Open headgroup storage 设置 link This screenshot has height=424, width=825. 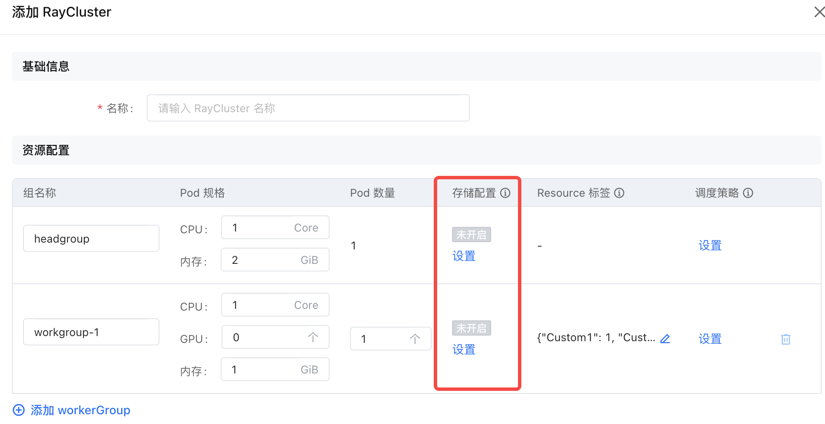click(x=464, y=256)
